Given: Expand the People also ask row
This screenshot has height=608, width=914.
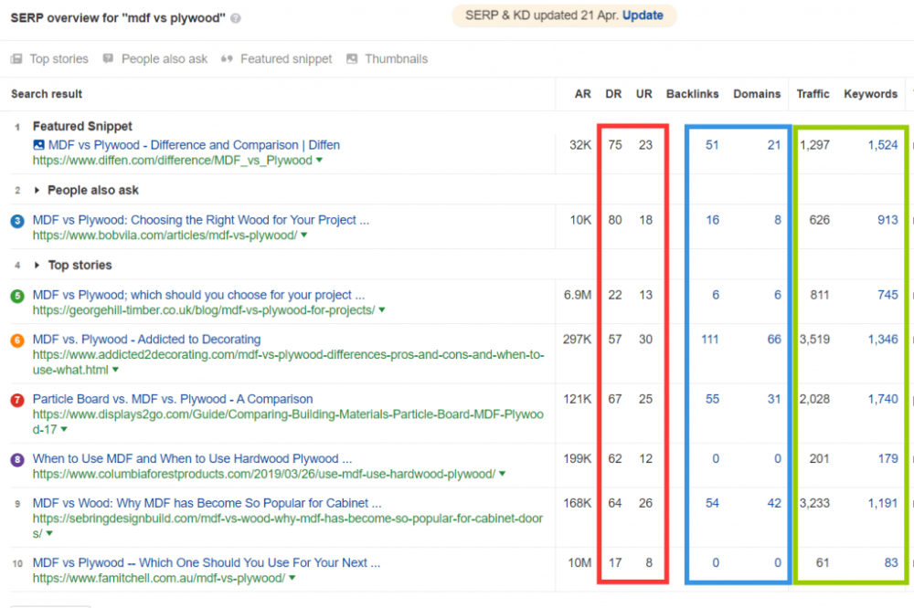Looking at the screenshot, I should coord(37,191).
